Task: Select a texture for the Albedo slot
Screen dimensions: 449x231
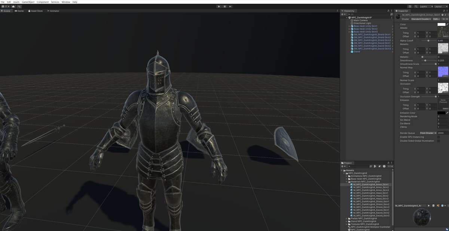Action: pyautogui.click(x=445, y=36)
